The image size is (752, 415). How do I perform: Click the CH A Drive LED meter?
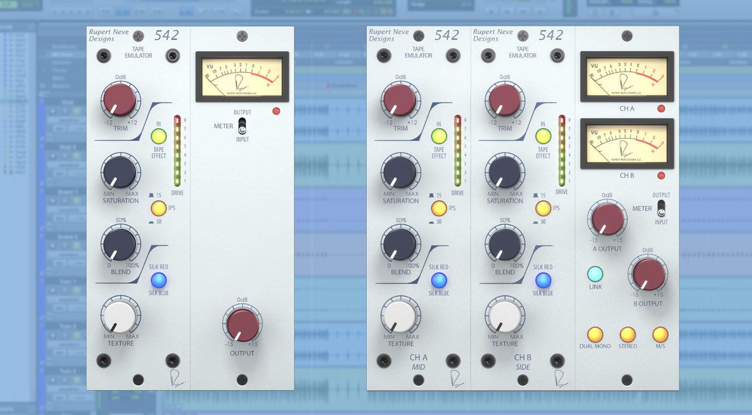click(458, 151)
